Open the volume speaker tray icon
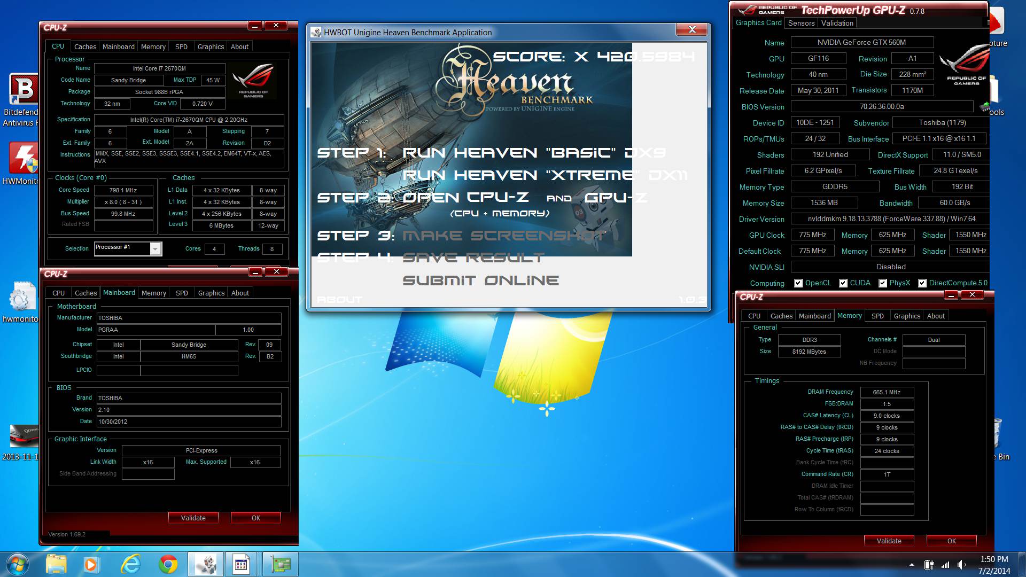This screenshot has width=1026, height=577. [x=962, y=565]
